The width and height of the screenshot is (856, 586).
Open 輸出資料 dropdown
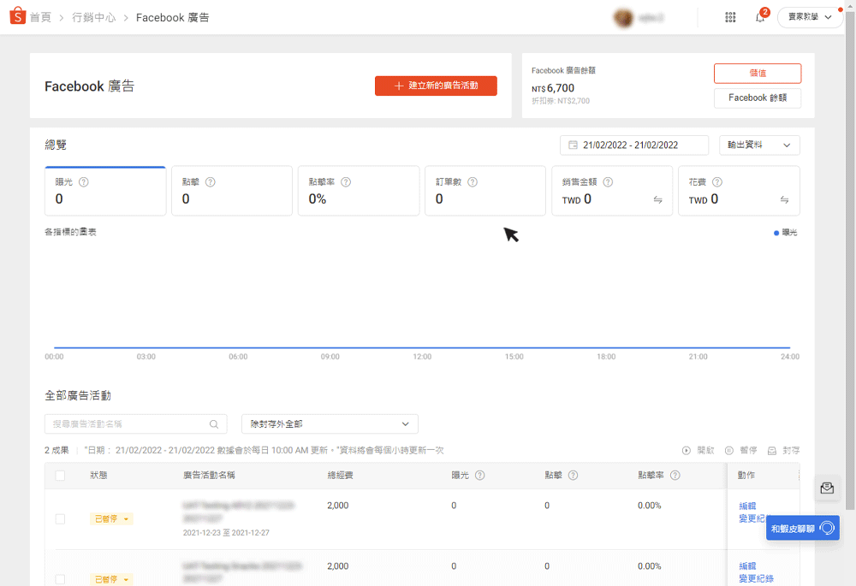click(x=759, y=145)
